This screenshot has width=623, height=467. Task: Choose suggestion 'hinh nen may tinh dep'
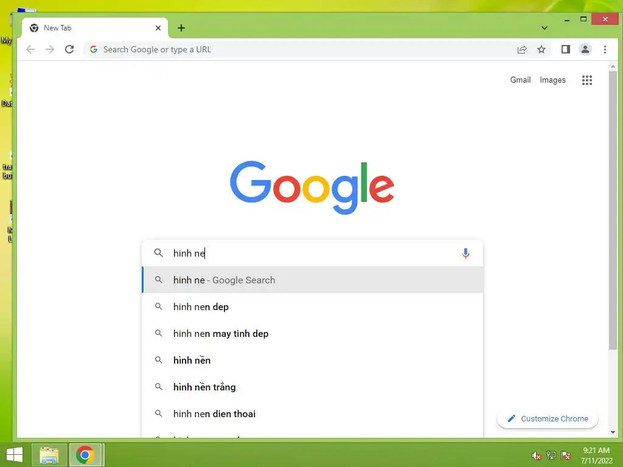point(312,334)
